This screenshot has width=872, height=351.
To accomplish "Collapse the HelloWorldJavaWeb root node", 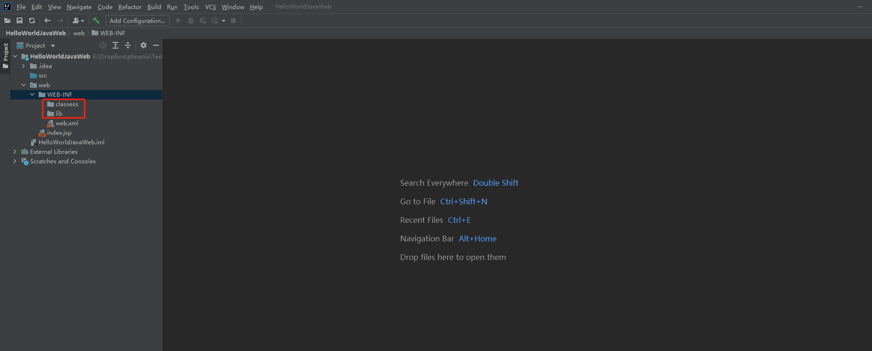I will (15, 56).
